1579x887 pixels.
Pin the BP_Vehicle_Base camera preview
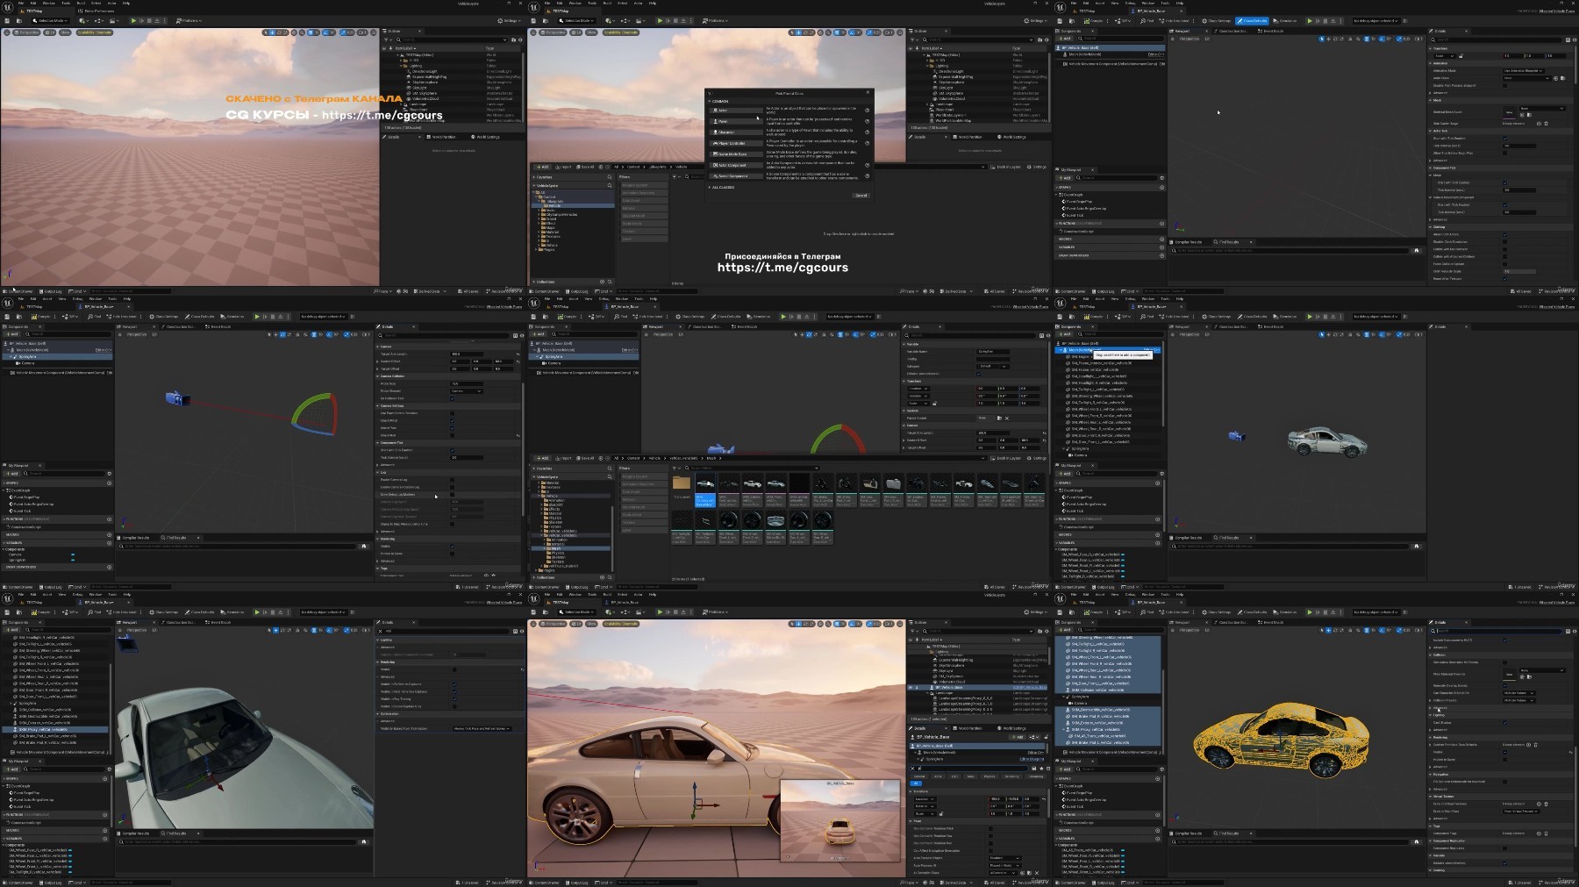pos(788,856)
